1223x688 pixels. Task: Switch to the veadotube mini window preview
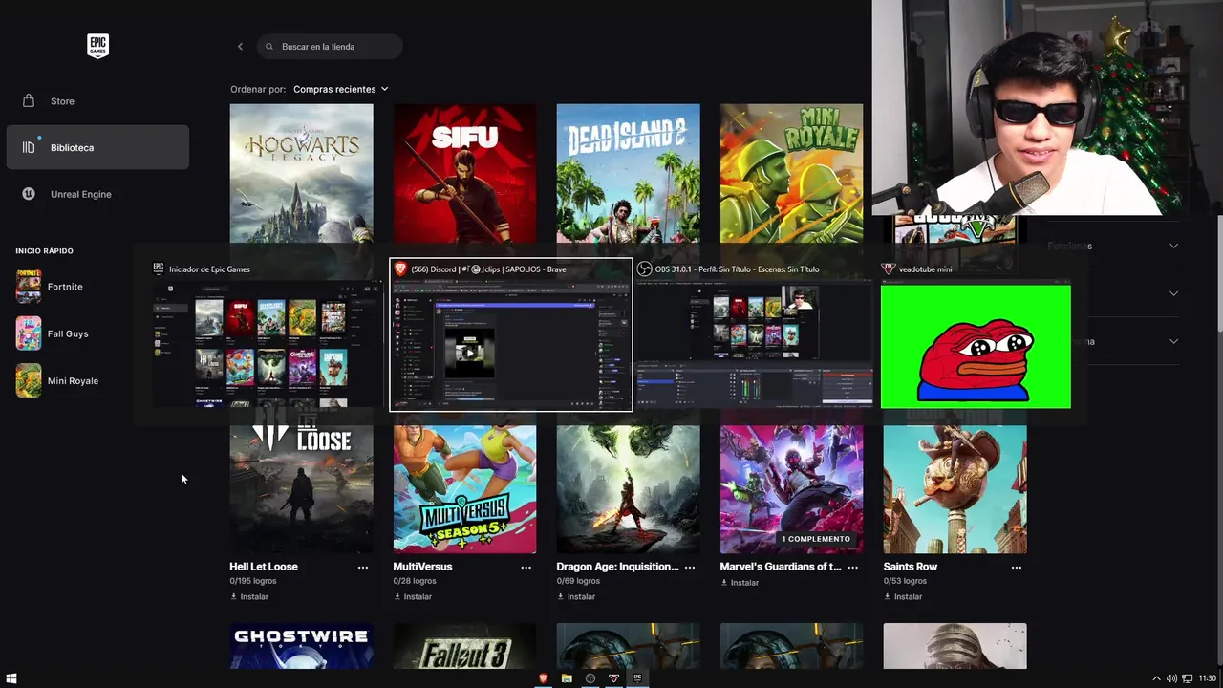[x=976, y=334]
